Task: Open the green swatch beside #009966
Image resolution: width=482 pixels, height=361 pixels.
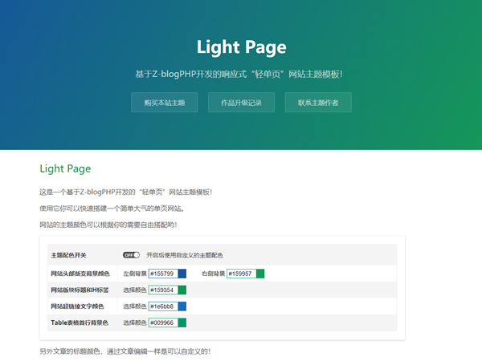Action: [x=182, y=322]
